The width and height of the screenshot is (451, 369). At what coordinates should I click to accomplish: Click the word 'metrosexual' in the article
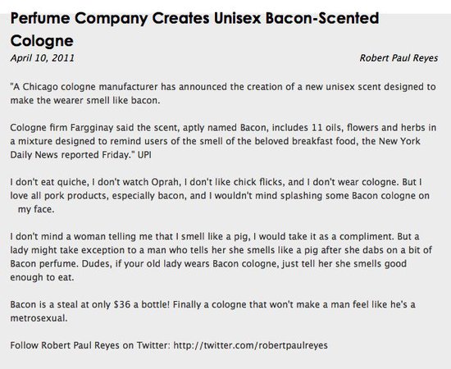38,318
